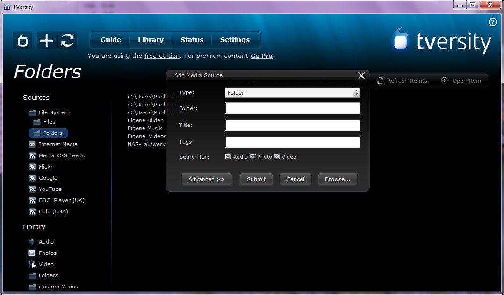
Task: Click the plus add-item toolbar icon
Action: 46,41
